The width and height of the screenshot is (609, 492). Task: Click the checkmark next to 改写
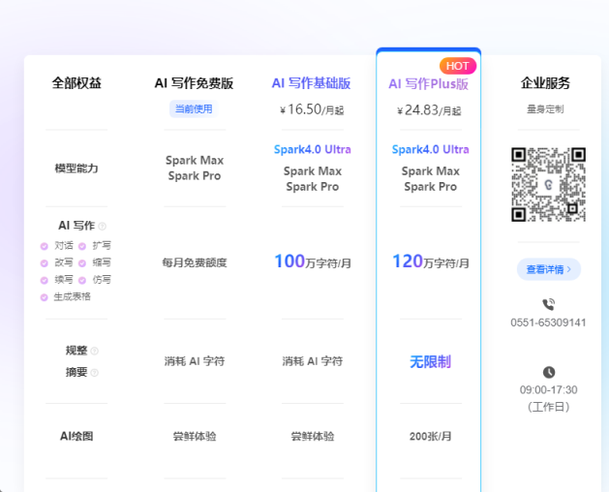(x=45, y=262)
